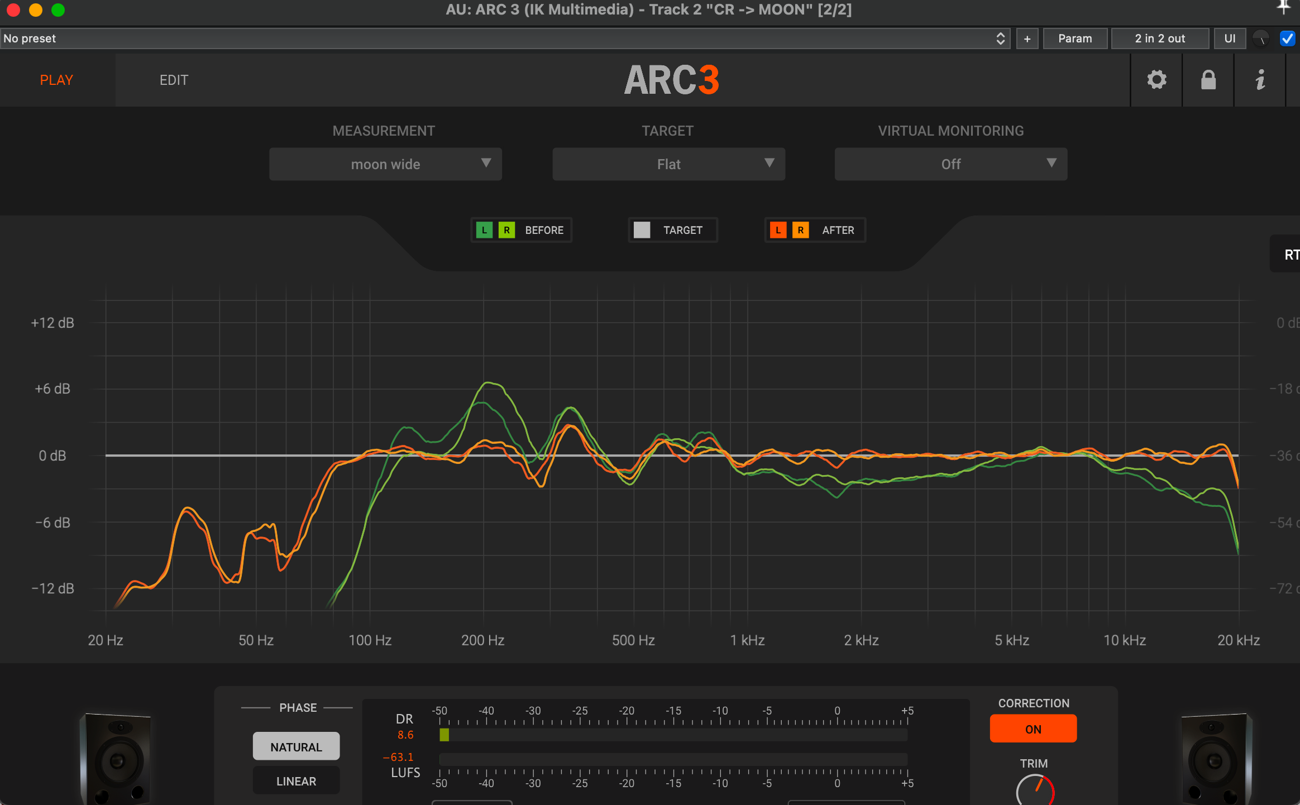
Task: Open the No preset selector
Action: click(505, 39)
